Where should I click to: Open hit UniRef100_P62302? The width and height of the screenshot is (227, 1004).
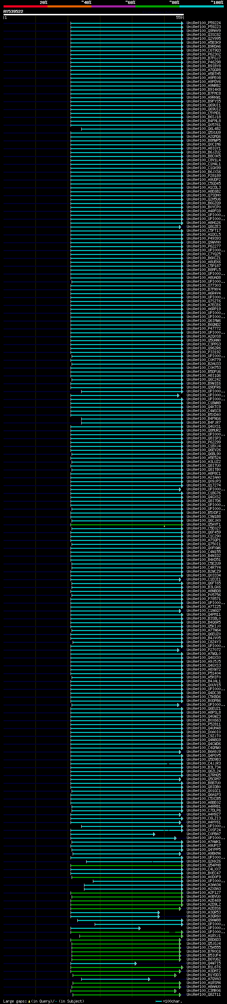pyautogui.click(x=204, y=54)
